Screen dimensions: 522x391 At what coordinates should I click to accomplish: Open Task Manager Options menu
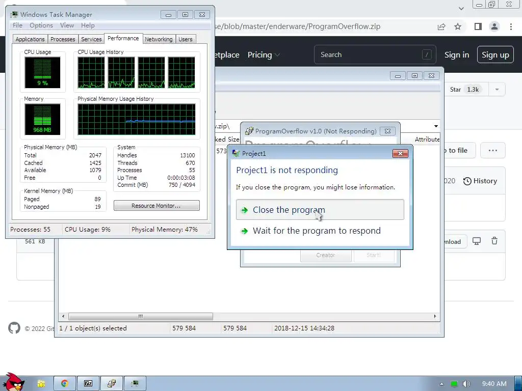41,25
